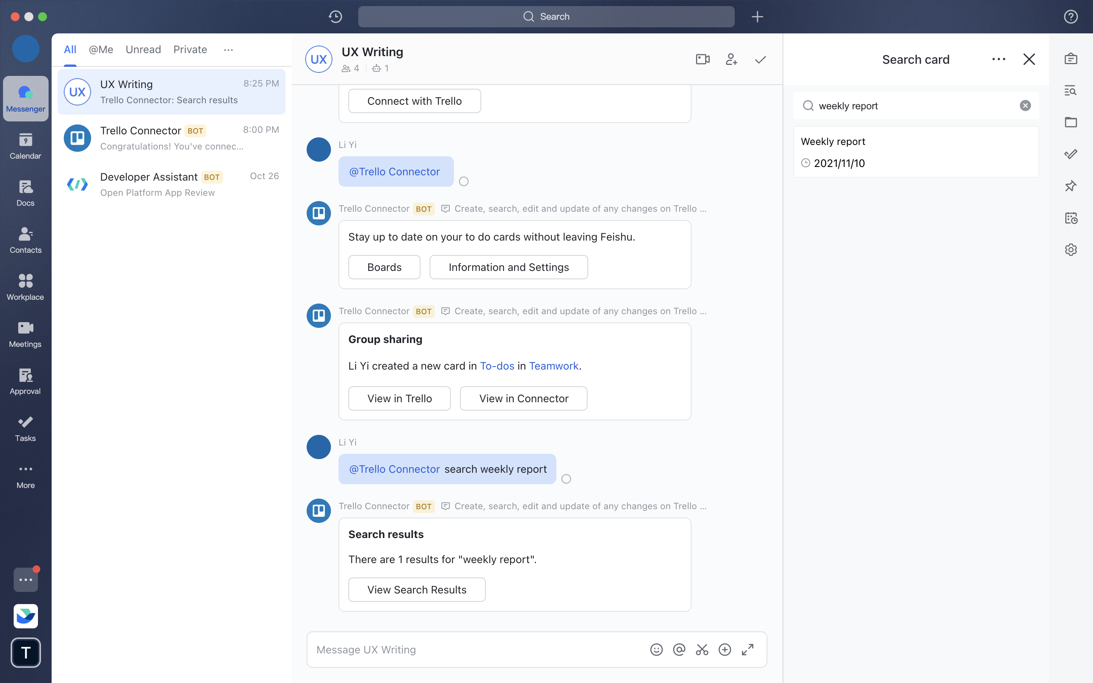Click View Search Results button
Image resolution: width=1093 pixels, height=683 pixels.
click(416, 589)
